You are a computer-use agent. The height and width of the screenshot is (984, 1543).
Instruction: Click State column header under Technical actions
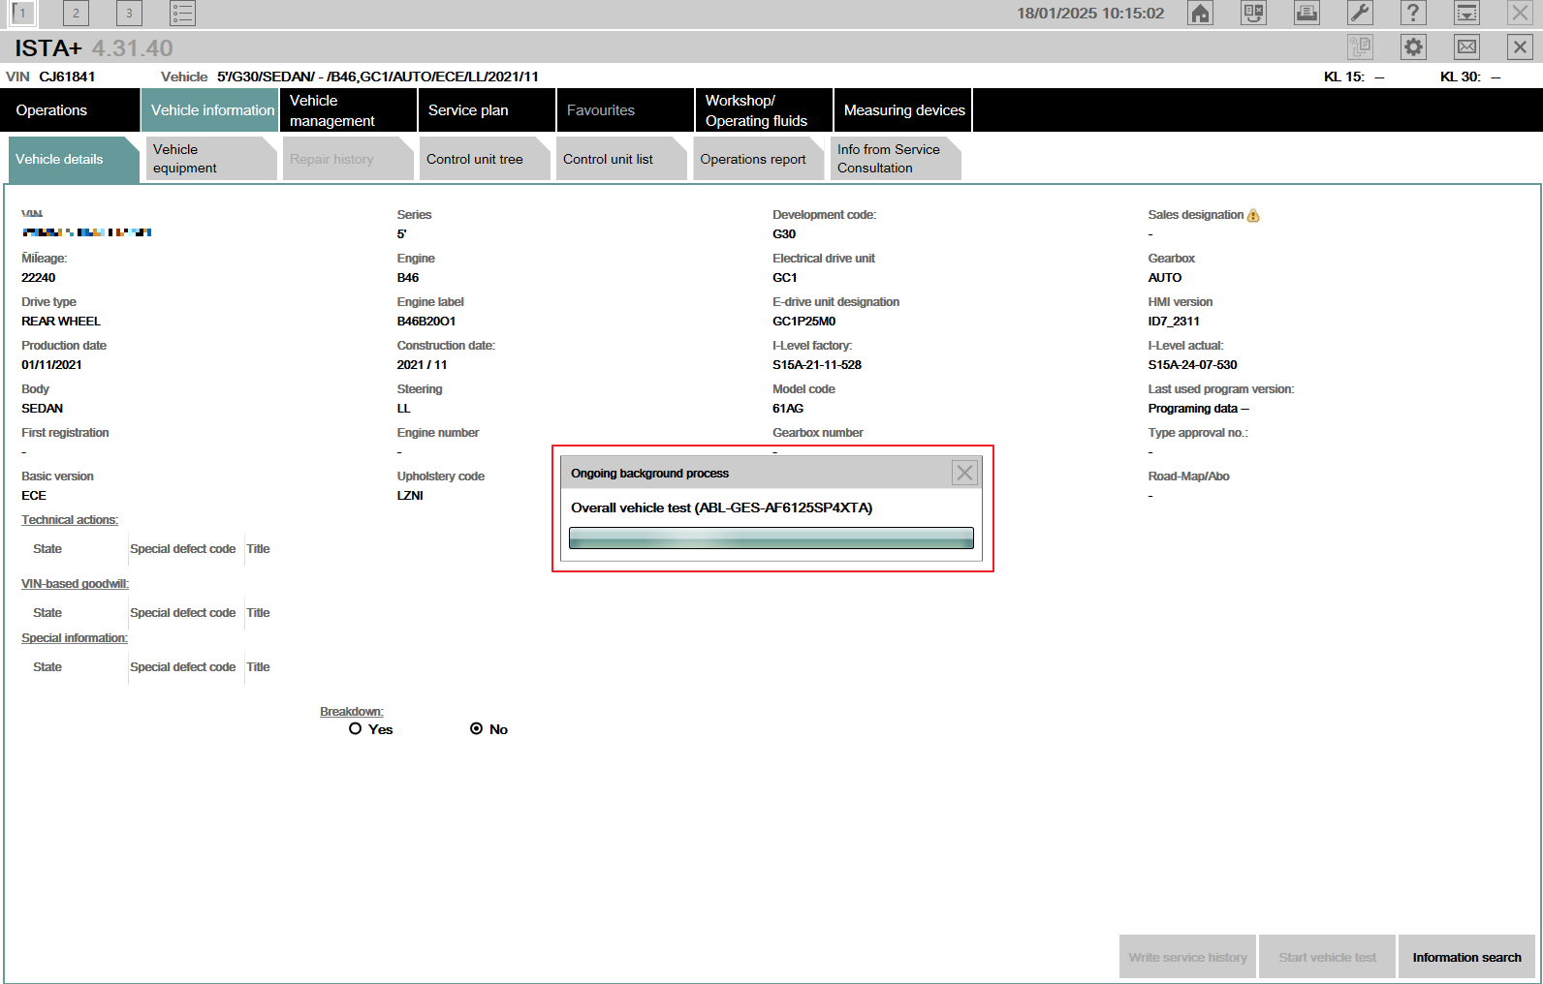pyautogui.click(x=47, y=549)
